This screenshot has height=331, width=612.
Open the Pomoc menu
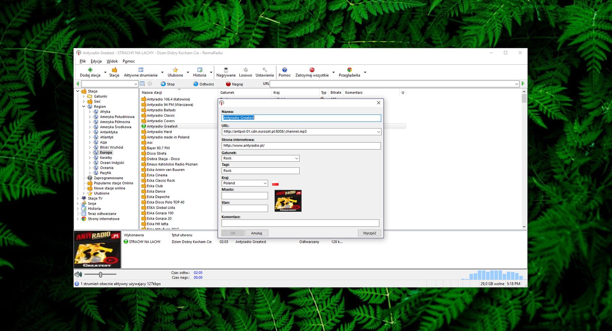[128, 61]
